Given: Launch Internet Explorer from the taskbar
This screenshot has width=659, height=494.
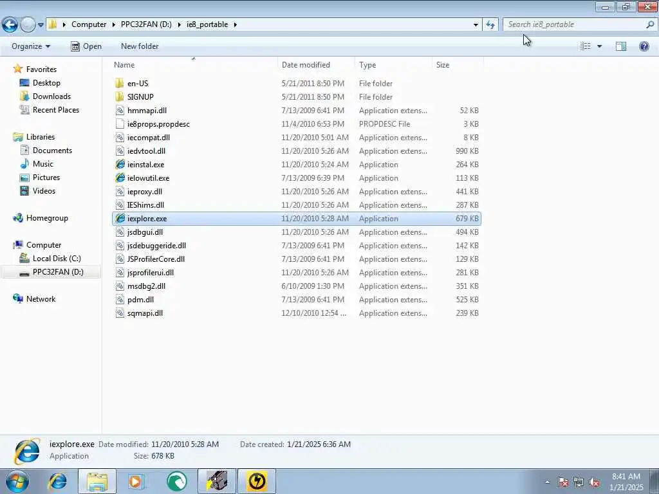Looking at the screenshot, I should (x=57, y=481).
